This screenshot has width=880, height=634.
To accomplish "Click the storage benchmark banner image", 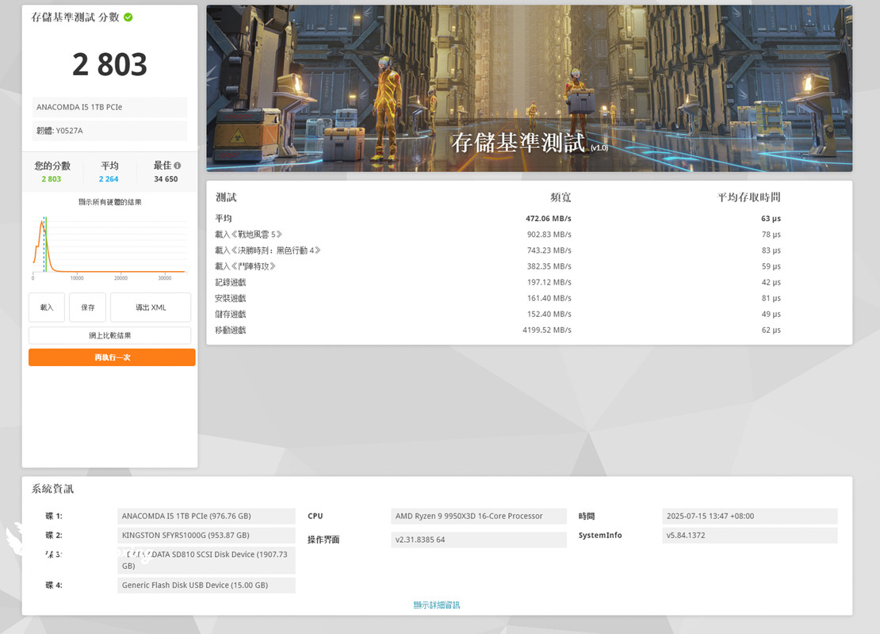I will pos(530,88).
